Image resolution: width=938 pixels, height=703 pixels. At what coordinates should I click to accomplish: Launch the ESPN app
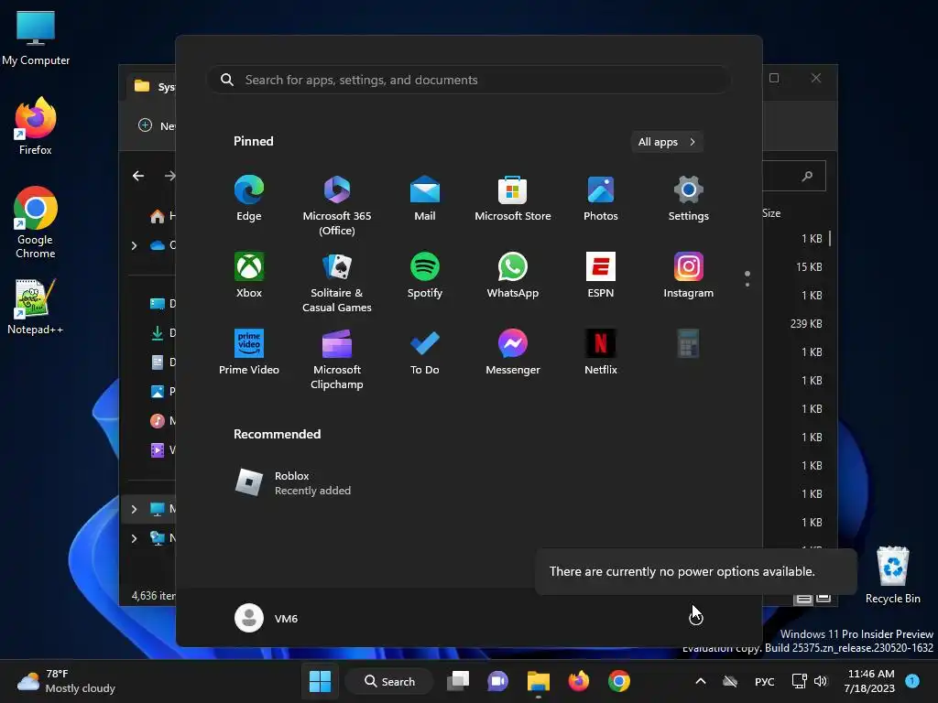point(601,276)
